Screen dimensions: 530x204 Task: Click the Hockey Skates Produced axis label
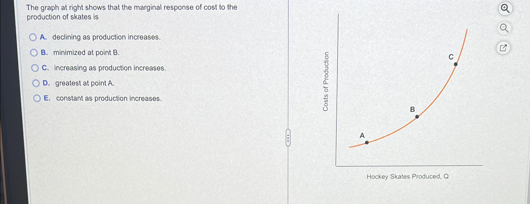point(407,177)
